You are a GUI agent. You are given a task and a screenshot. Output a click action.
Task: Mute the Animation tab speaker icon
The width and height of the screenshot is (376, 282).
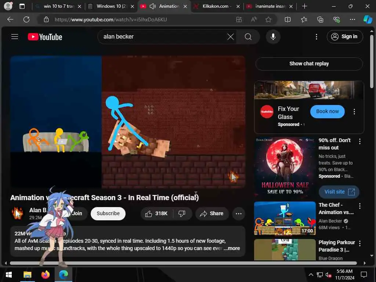152,6
